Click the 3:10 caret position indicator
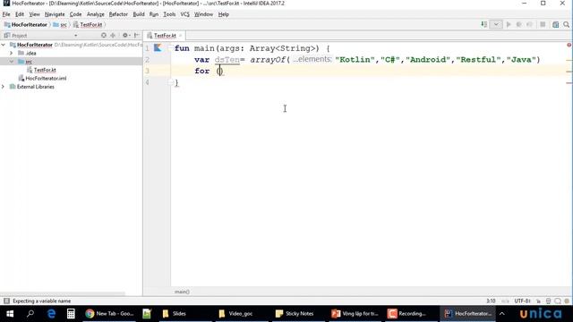The height and width of the screenshot is (322, 573). tap(491, 301)
